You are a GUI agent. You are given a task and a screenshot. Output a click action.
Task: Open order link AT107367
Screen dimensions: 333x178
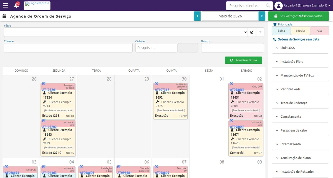162,90
